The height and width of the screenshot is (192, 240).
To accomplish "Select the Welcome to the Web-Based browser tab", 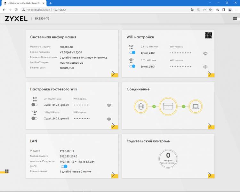I will 24,3.
